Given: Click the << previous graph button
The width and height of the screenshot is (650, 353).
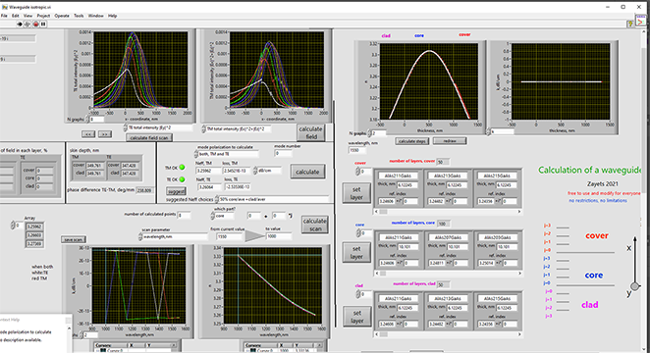Looking at the screenshot, I should pyautogui.click(x=88, y=134).
